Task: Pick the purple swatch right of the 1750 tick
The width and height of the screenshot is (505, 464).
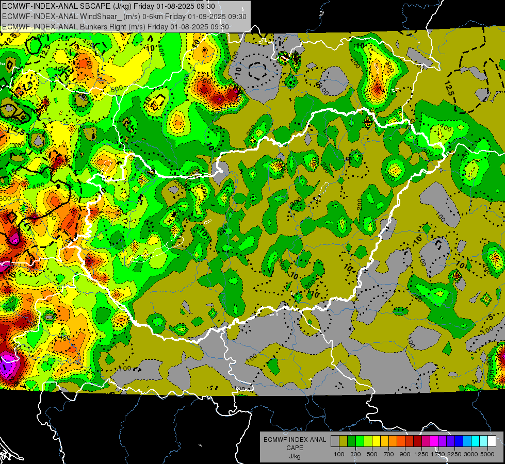Action: click(x=443, y=441)
